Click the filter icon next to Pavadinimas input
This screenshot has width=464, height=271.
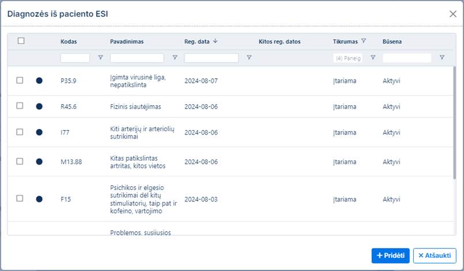pos(175,58)
